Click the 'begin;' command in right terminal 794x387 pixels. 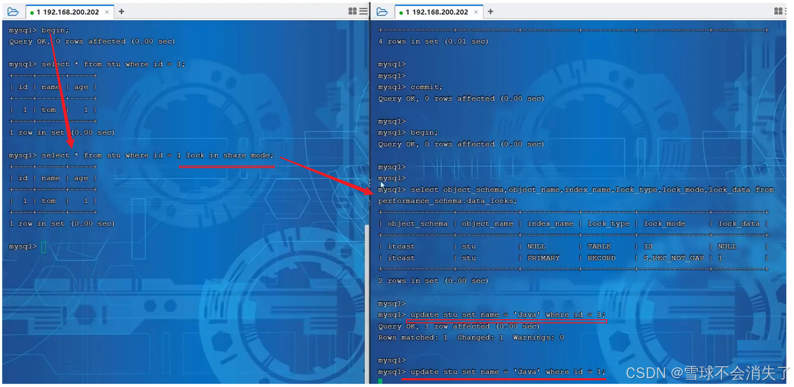tap(424, 132)
